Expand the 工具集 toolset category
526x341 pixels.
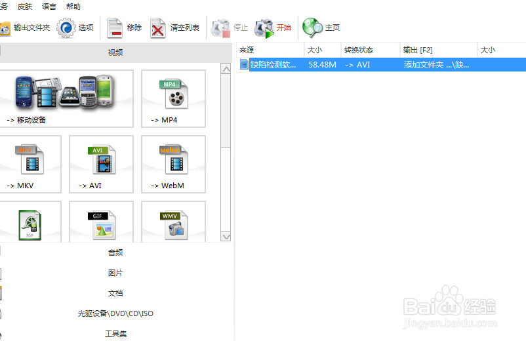point(115,334)
